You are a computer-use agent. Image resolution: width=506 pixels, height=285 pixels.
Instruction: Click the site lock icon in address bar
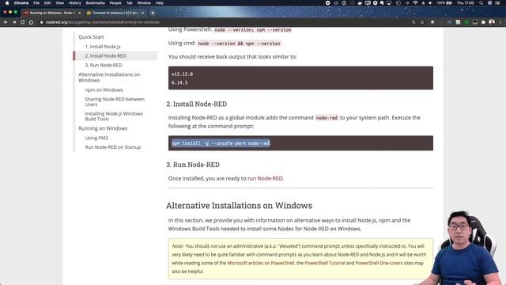[42, 22]
